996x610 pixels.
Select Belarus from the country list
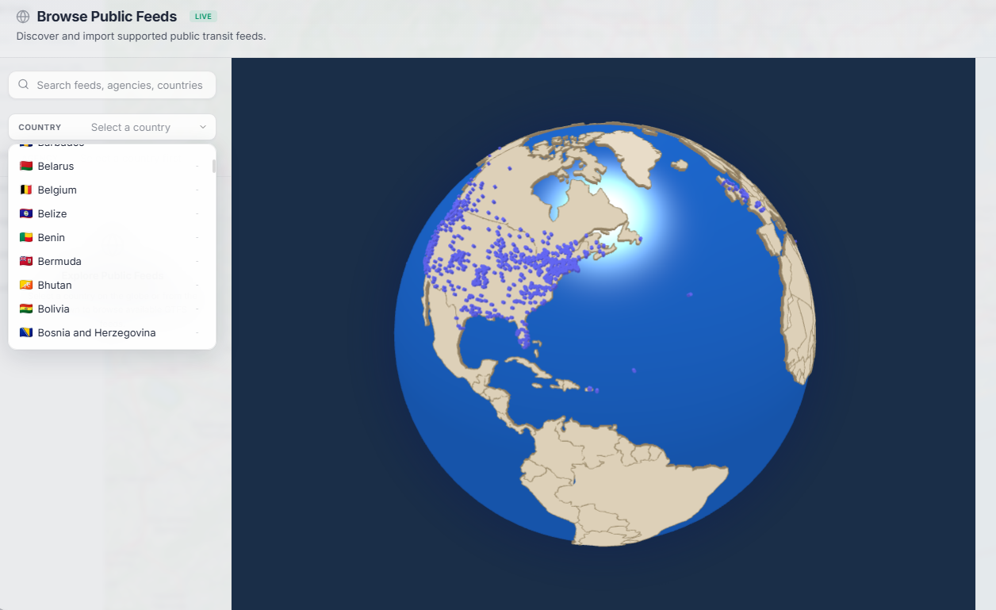tap(109, 166)
